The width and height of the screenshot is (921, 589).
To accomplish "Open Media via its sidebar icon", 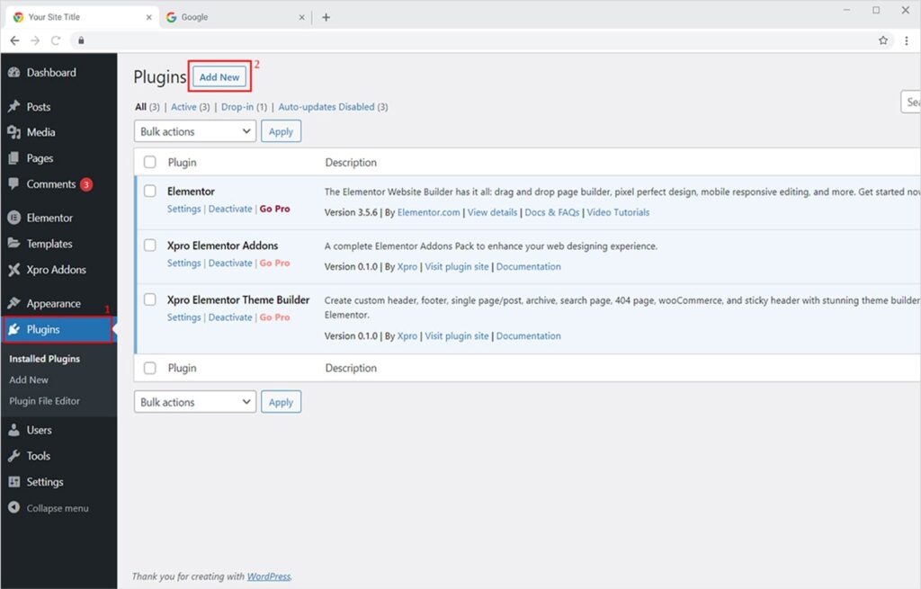I will coord(13,132).
